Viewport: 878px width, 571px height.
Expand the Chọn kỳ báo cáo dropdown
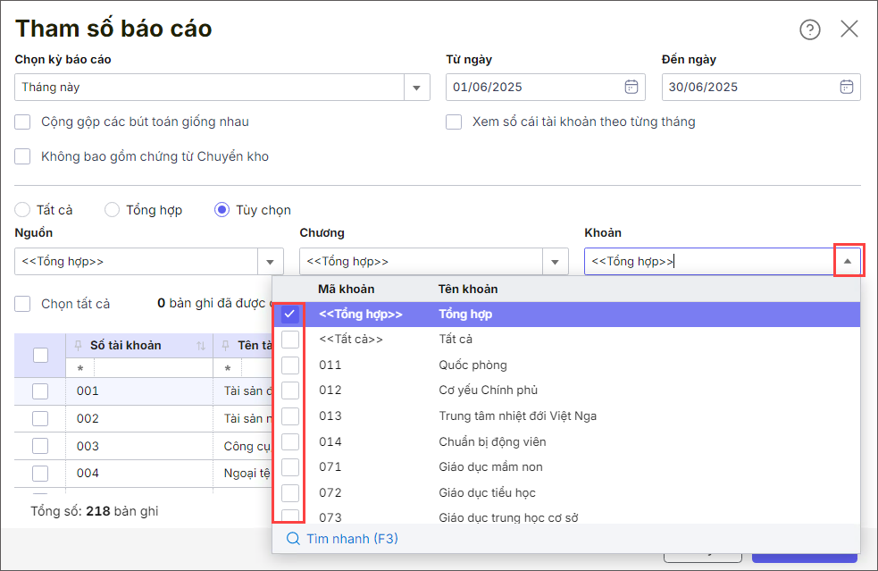(416, 88)
